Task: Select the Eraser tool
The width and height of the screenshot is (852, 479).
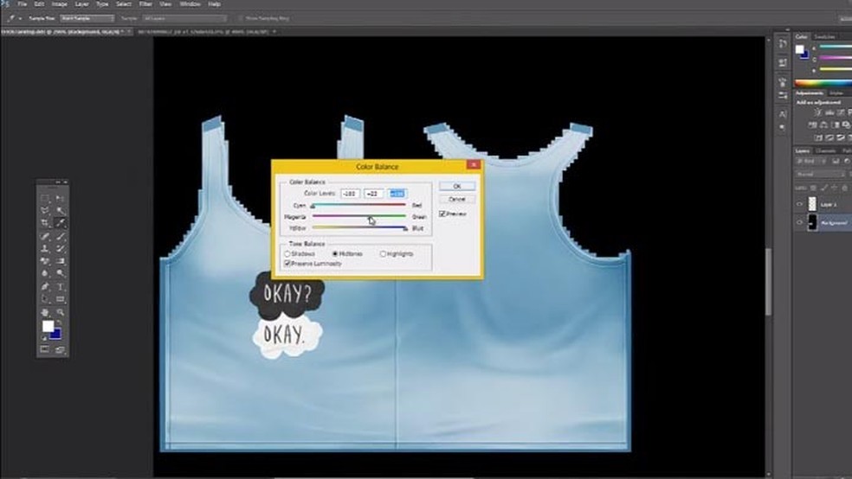Action: tap(45, 261)
